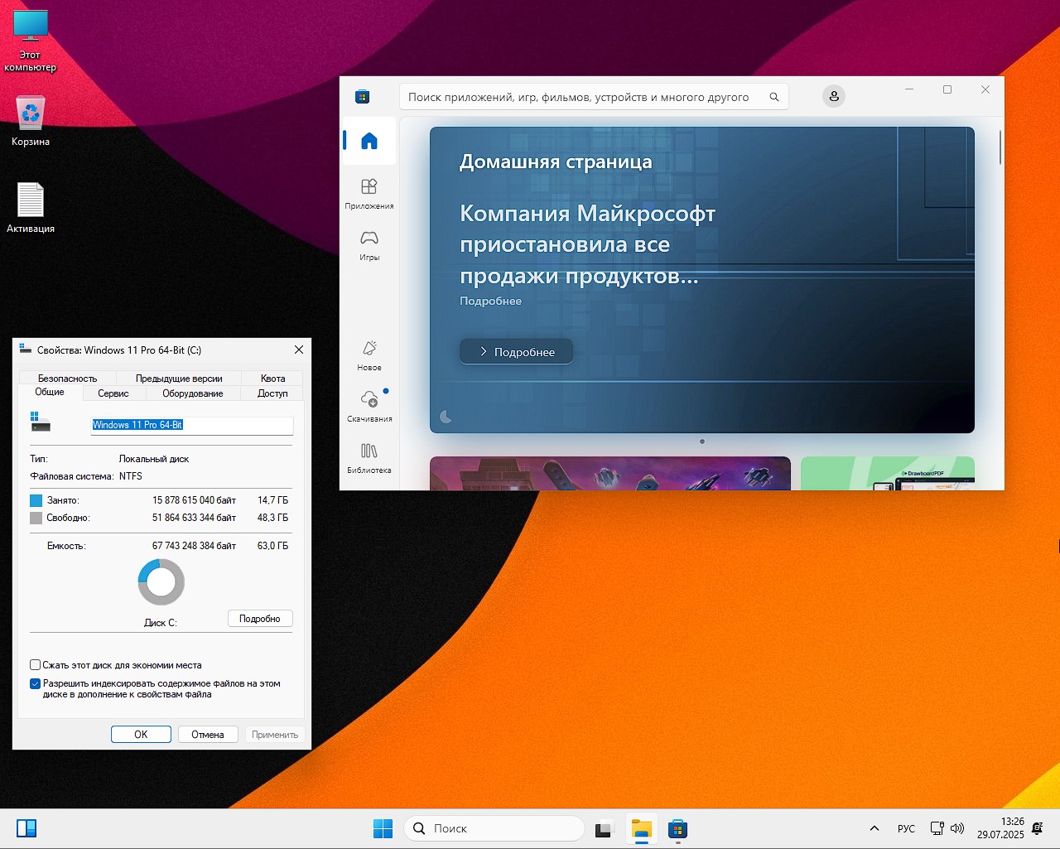Screen dimensions: 1060x849
Task: Click the disk label name field
Action: pos(192,425)
